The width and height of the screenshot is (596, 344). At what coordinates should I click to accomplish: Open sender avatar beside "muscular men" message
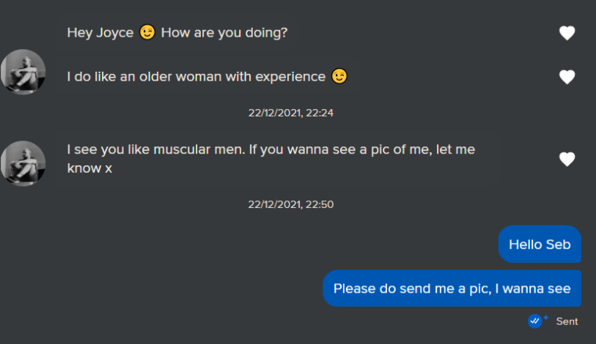[23, 162]
